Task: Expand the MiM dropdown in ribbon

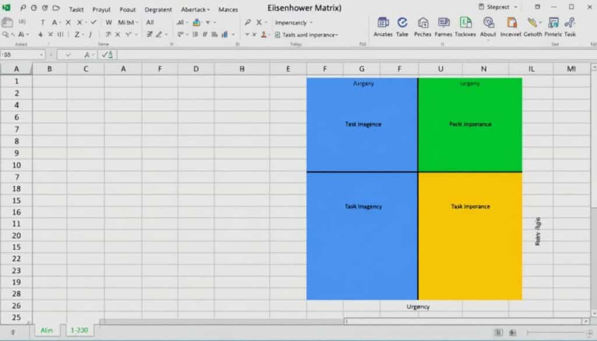Action: [136, 23]
